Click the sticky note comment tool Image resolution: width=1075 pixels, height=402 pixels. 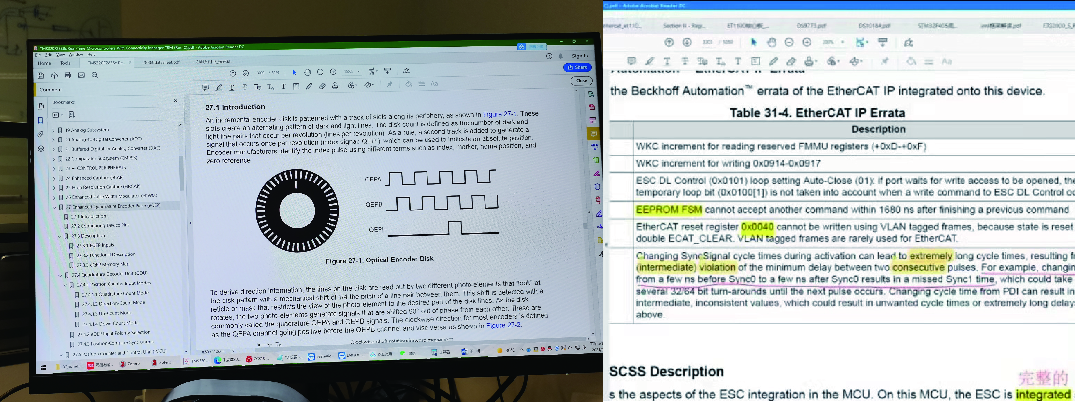[205, 87]
